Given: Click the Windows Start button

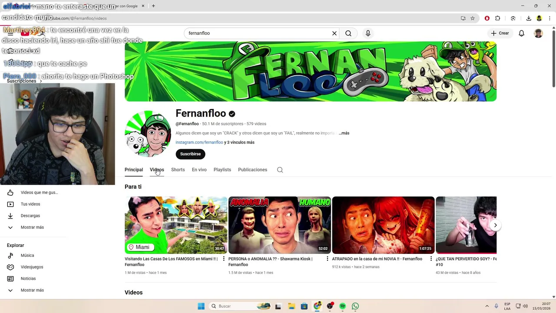Looking at the screenshot, I should click(x=201, y=306).
